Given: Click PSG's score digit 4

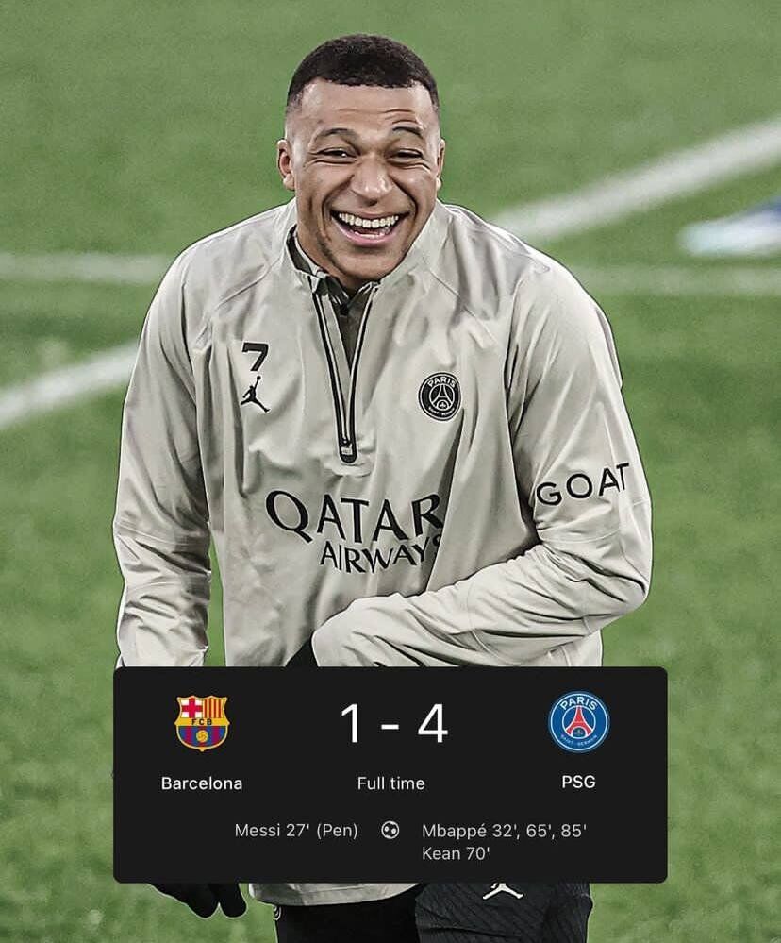Looking at the screenshot, I should tap(433, 723).
